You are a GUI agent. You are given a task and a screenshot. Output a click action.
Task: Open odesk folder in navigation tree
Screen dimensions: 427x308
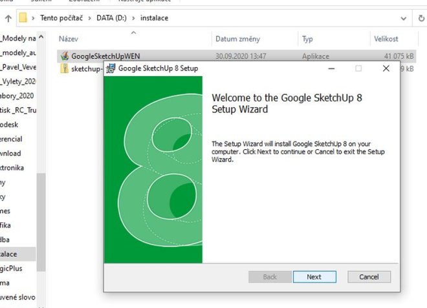pos(9,125)
